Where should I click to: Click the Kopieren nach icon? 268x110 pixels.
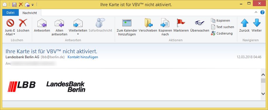click(165, 23)
